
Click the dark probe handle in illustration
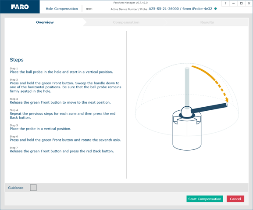209,108
